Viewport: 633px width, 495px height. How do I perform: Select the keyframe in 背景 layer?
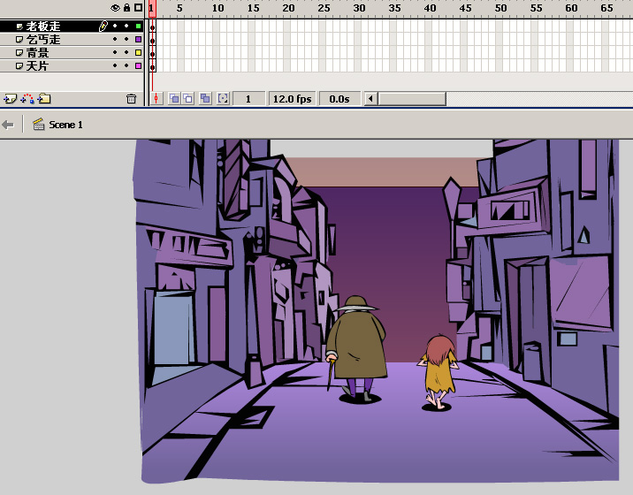pyautogui.click(x=153, y=52)
